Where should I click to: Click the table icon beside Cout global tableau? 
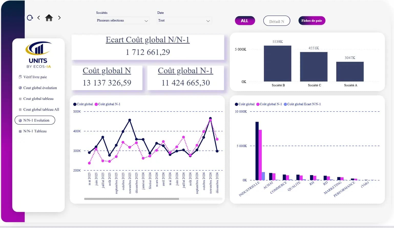(x=20, y=99)
